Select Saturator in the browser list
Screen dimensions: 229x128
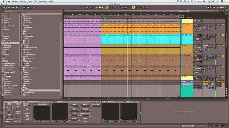point(28,84)
